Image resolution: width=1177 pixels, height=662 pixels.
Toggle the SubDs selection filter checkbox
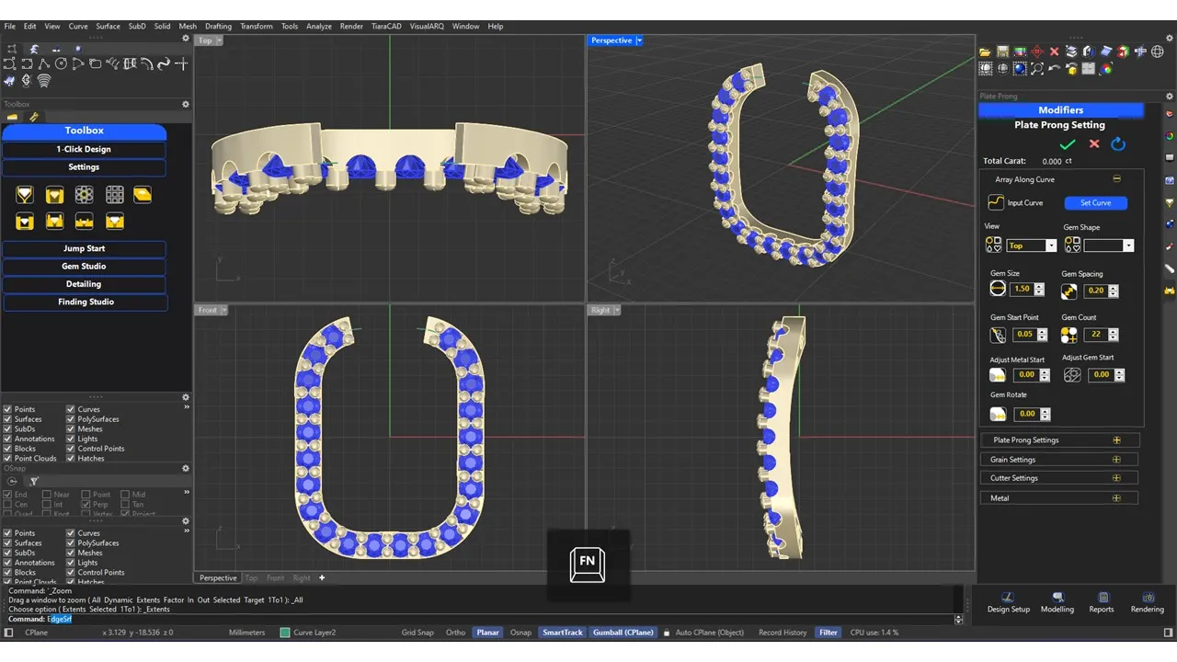tap(8, 429)
